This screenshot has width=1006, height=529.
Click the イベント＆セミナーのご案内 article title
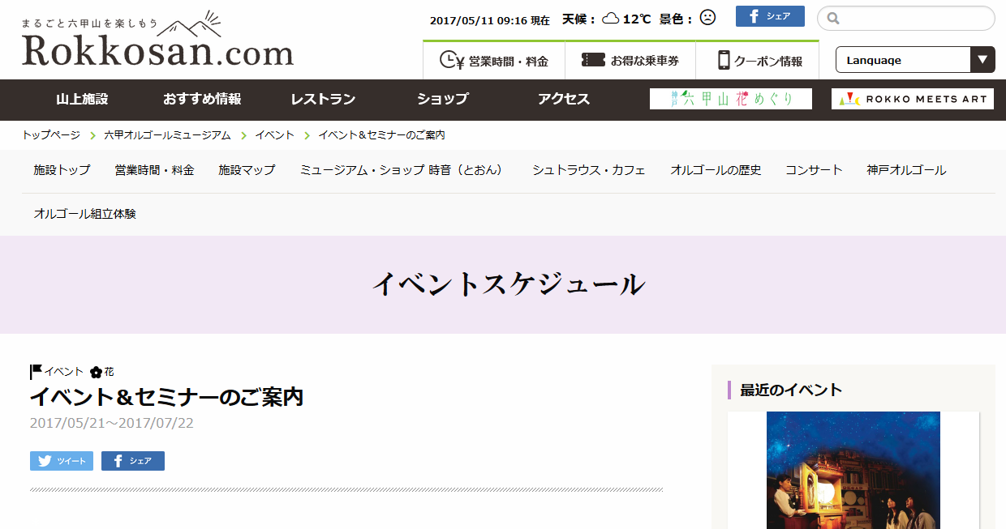point(166,397)
